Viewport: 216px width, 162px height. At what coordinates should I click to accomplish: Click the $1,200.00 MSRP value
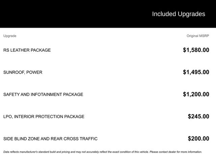(196, 94)
